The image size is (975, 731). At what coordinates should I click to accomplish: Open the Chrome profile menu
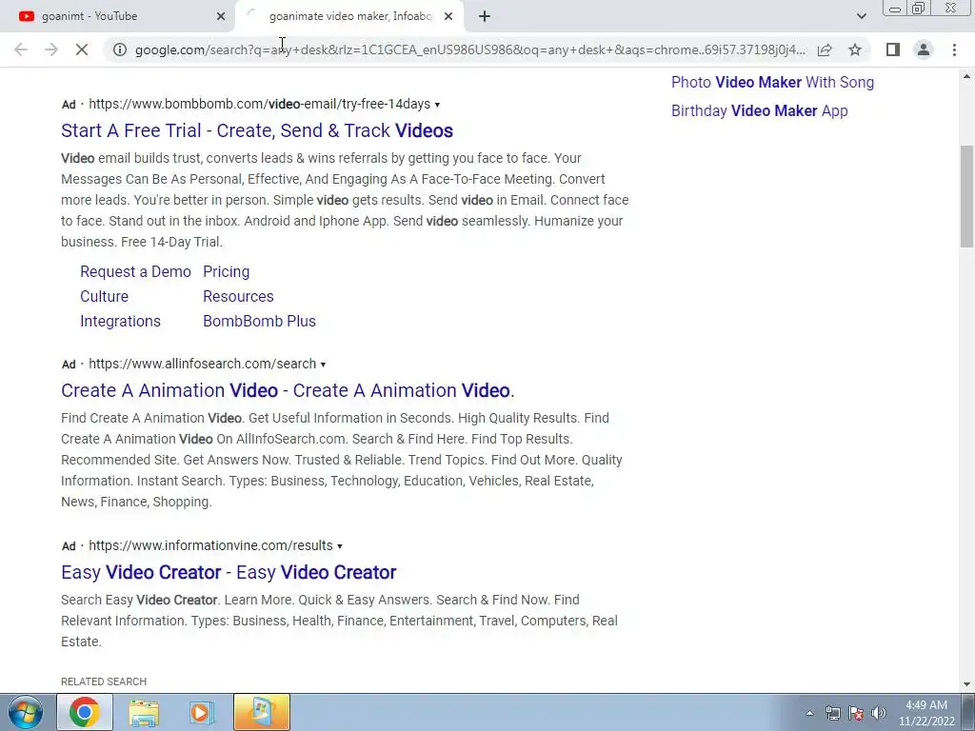coord(924,49)
